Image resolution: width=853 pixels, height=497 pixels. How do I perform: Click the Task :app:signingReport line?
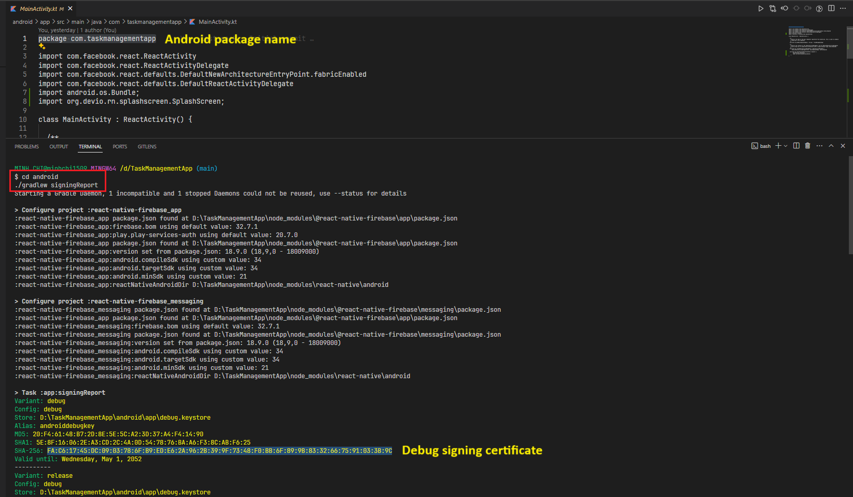[60, 393]
